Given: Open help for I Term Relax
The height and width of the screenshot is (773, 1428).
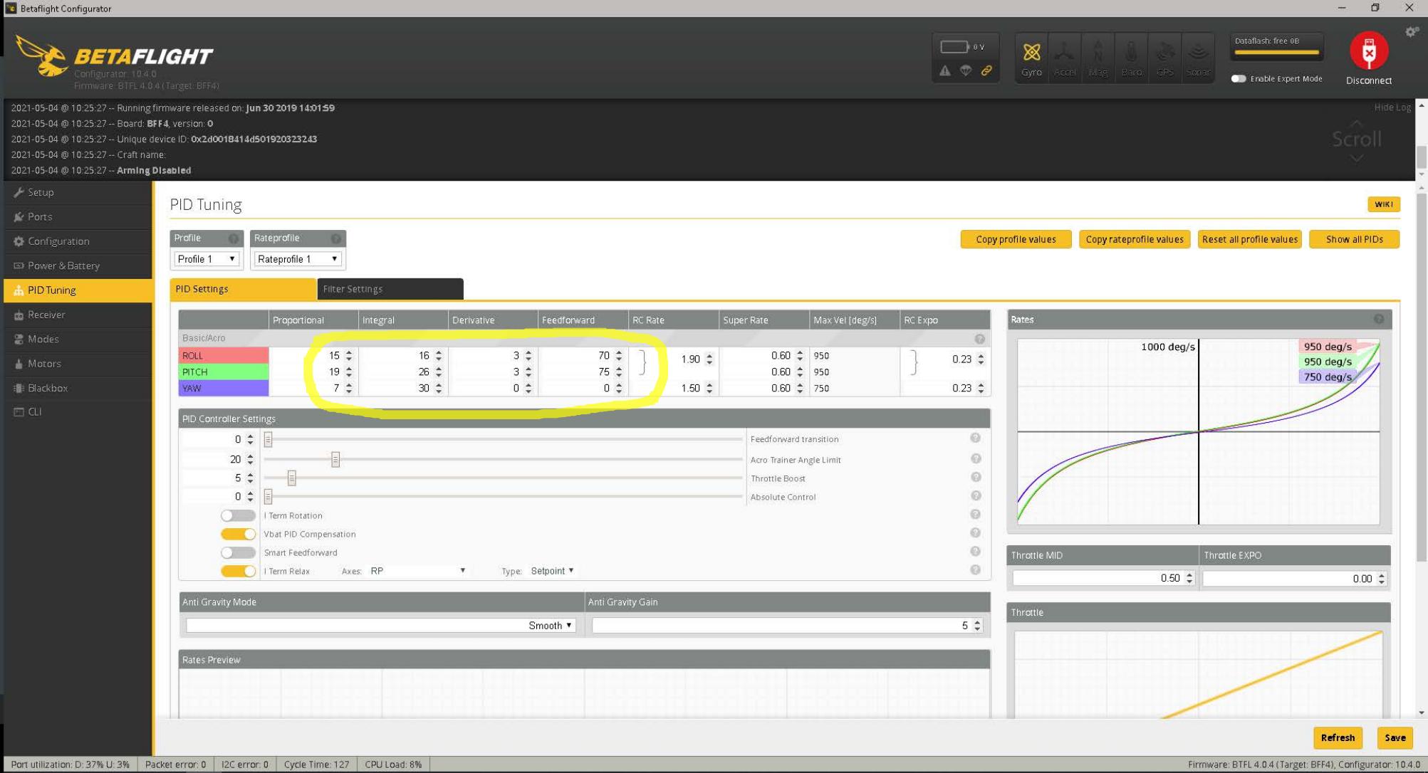Looking at the screenshot, I should [975, 570].
